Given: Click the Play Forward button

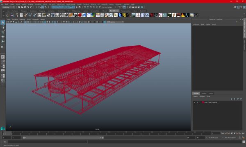Looking at the screenshot, I should pos(235,133).
